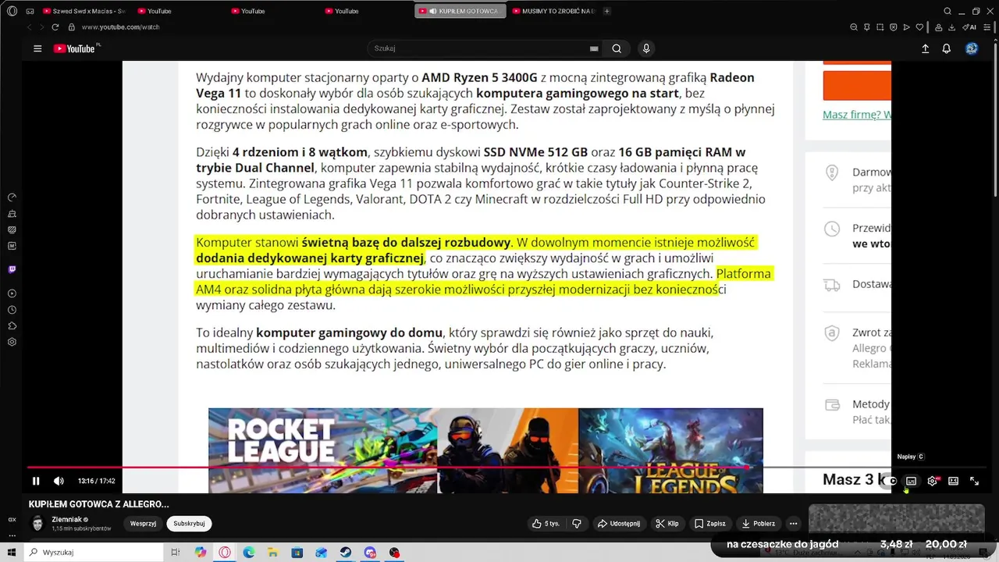Click the www.youtube.com/watch address bar
The image size is (999, 562).
tap(120, 27)
